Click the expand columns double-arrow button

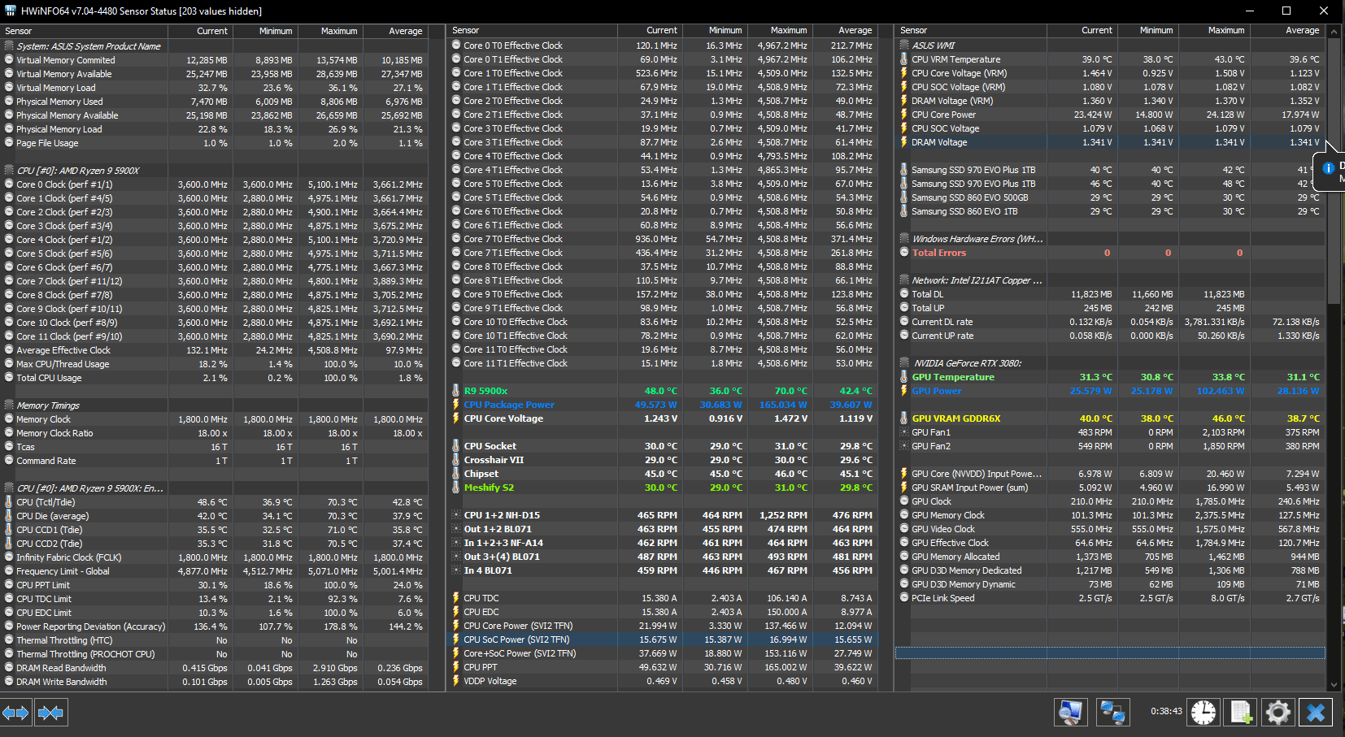point(16,713)
